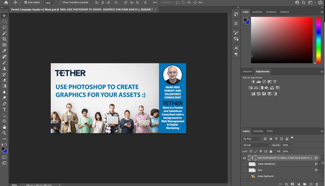This screenshot has width=325, height=186.
Task: Enable Show Transform Controls checkbox
Action: pyautogui.click(x=61, y=3)
